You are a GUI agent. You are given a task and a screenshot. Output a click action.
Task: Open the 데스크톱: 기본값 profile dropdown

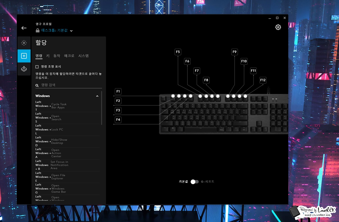(57, 30)
